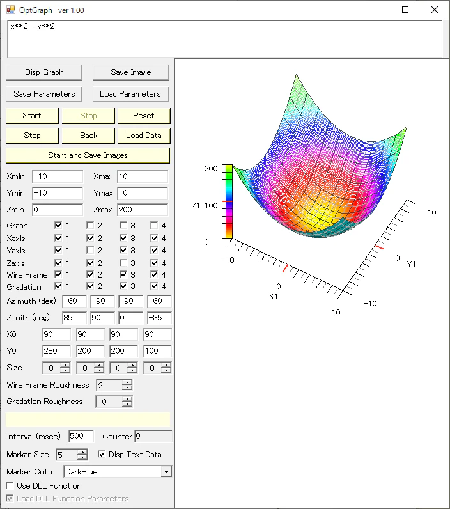The height and width of the screenshot is (509, 450).
Task: Click first Zenith field showing 35
Action: coord(74,318)
